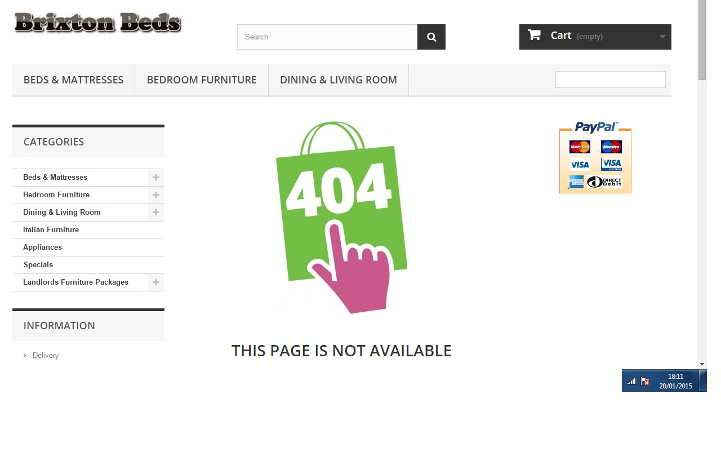Click the search magnifier button
Screen dimensions: 721x451
(x=431, y=37)
